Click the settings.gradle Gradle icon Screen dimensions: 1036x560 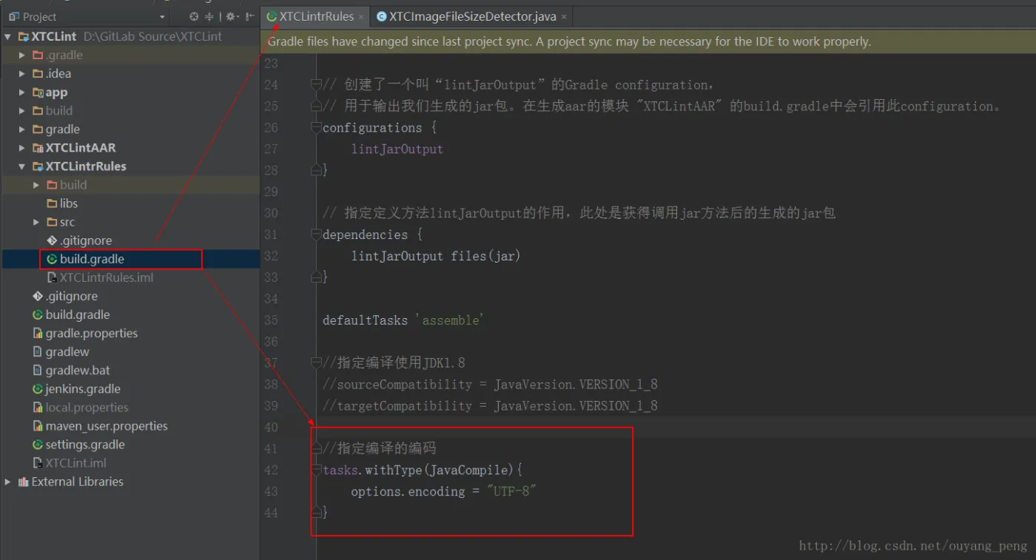pyautogui.click(x=38, y=445)
